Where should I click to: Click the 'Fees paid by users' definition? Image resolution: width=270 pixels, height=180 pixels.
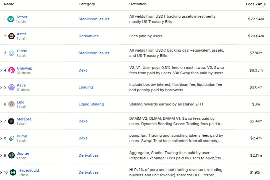[146, 36]
